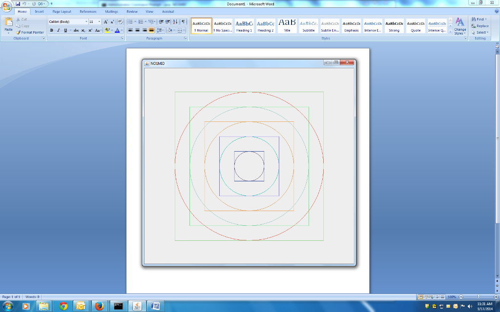Select the text highlight yellow color swatch
The width and height of the screenshot is (500, 312).
[x=107, y=31]
